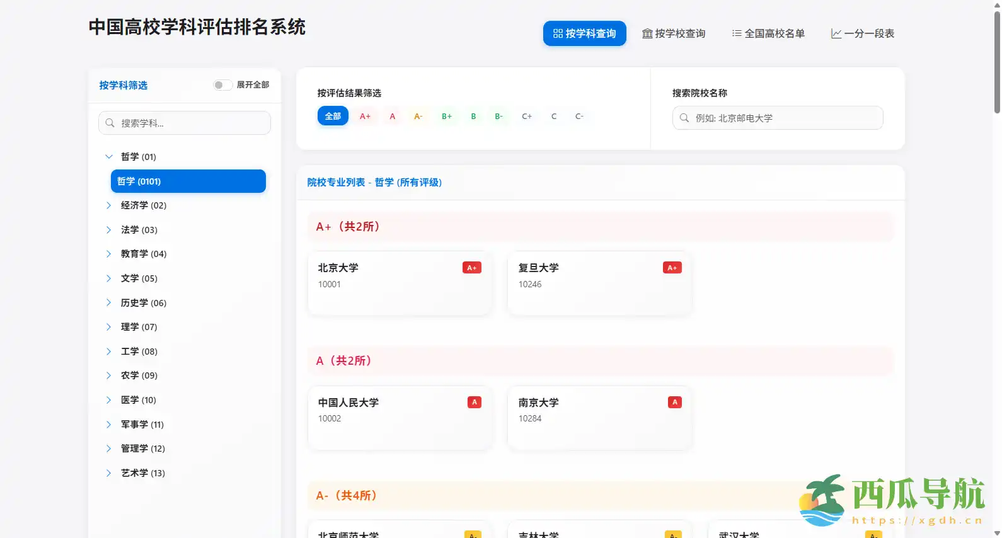Filter results by B+ rating
This screenshot has width=1002, height=538.
(x=446, y=116)
